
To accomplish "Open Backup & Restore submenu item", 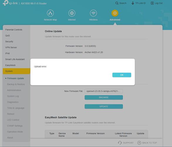I will 16,84.
